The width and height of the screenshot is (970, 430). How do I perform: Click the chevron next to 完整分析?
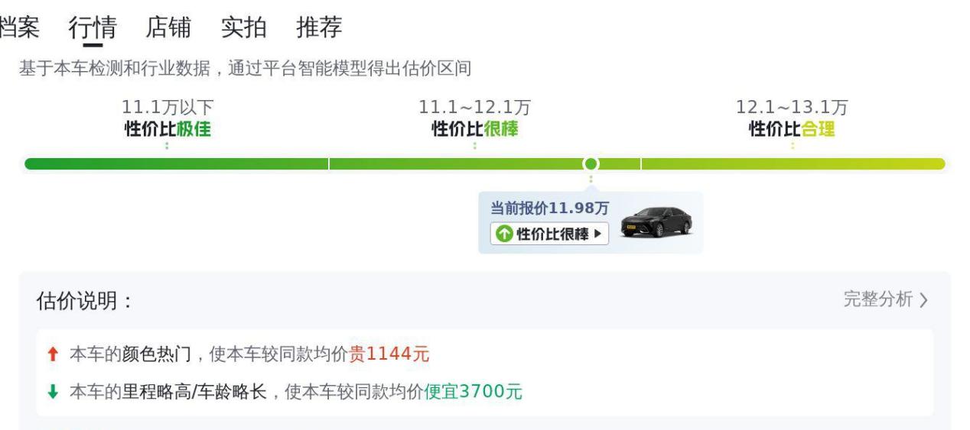pyautogui.click(x=923, y=300)
